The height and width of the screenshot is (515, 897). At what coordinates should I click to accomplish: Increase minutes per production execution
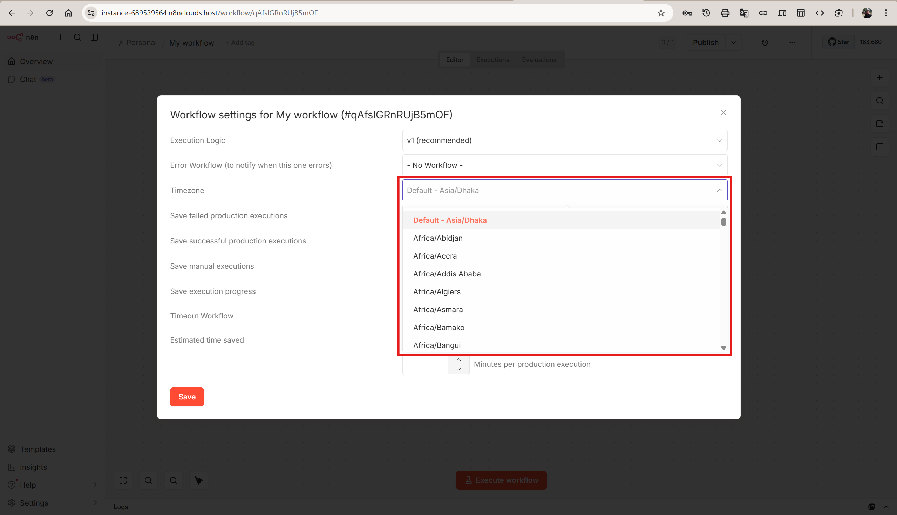(x=458, y=360)
